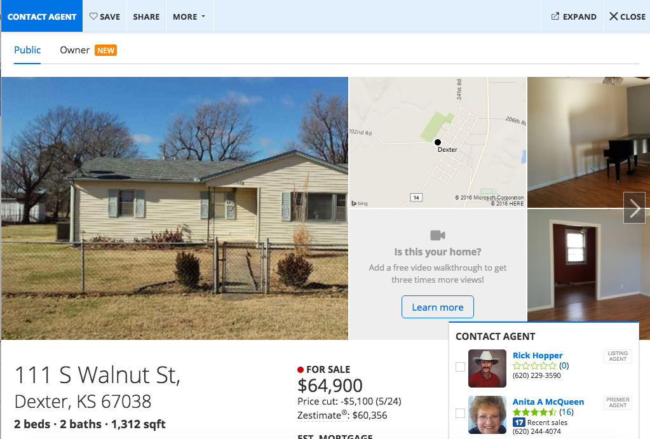The image size is (650, 439).
Task: Click the heart icon to save listing
Action: [x=93, y=16]
